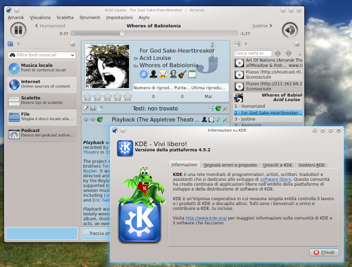352x267 pixels.
Task: Pause playback with the round pause button
Action: click(x=18, y=30)
